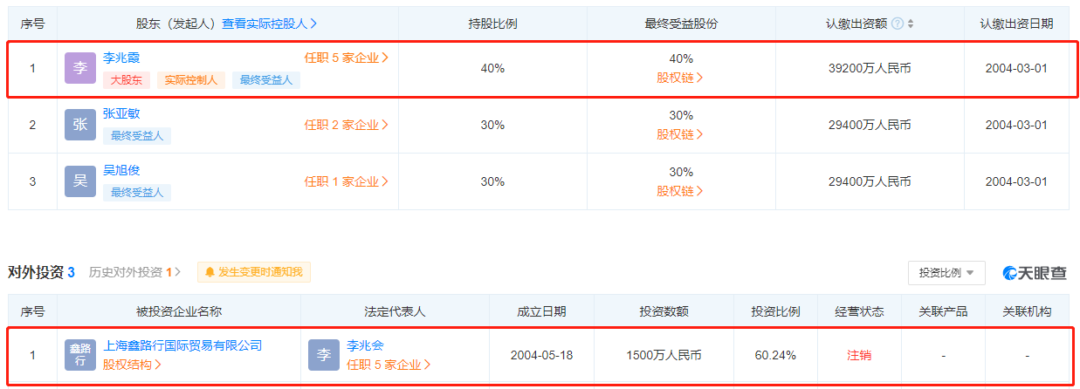This screenshot has height=389, width=1080.
Task: Switch to 历史对外投资 tab
Action: 134,272
